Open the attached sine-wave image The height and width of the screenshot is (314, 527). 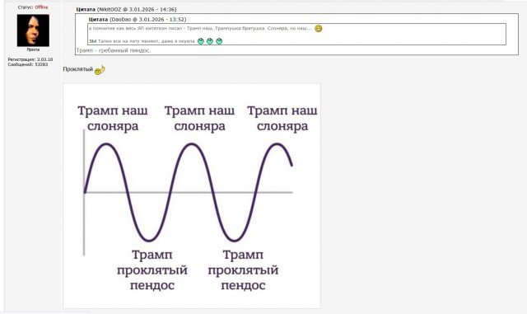pyautogui.click(x=192, y=196)
